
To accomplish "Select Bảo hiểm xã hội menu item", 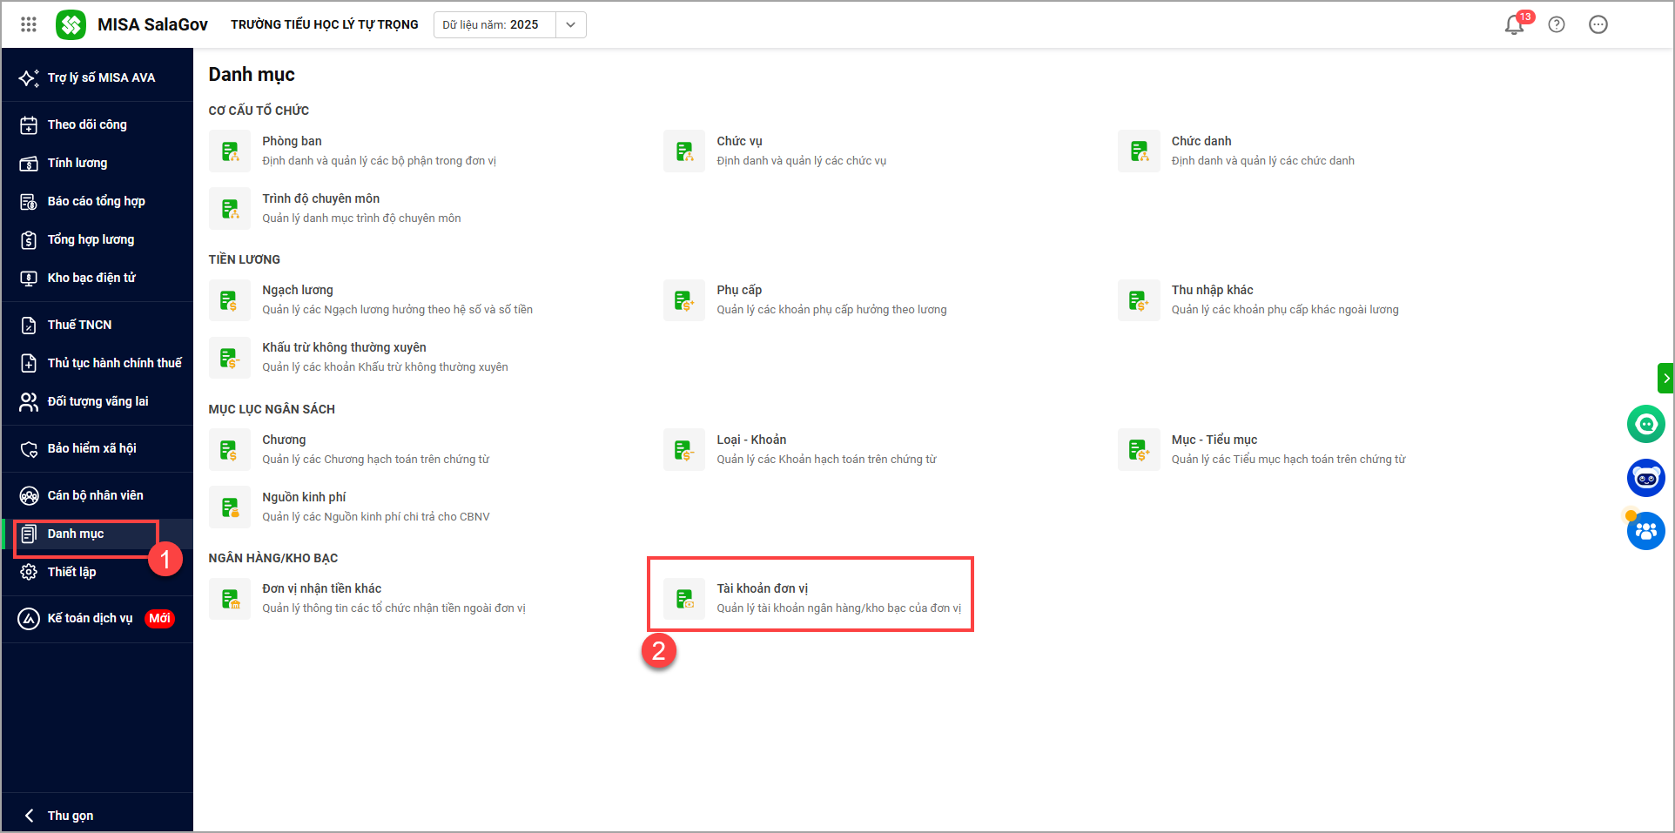I will click(91, 448).
